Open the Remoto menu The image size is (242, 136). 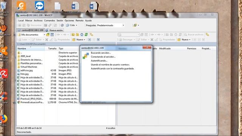[79, 20]
